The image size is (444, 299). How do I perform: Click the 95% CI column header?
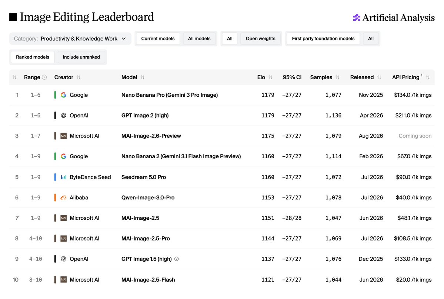click(x=292, y=77)
